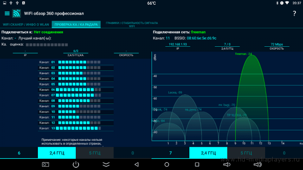Switch to WIFI СКАНЕР / ИНФО О WLAN tab

pyautogui.click(x=26, y=25)
